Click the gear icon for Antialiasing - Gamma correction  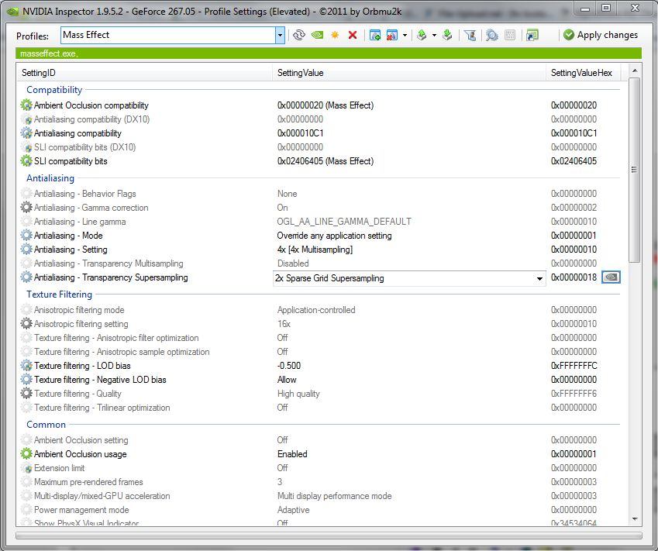point(26,207)
